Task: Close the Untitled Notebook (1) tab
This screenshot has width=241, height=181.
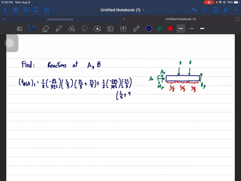Action: coord(124,19)
